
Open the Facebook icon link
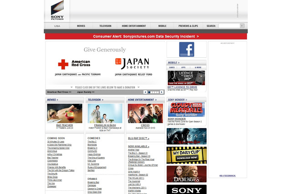(x=187, y=49)
